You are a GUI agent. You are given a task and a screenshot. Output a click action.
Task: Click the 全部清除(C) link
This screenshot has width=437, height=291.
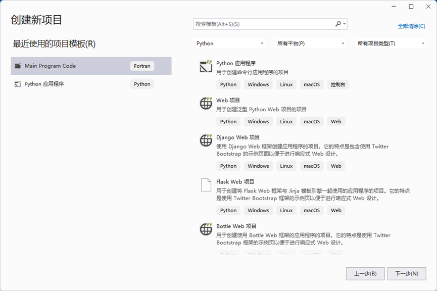[411, 26]
